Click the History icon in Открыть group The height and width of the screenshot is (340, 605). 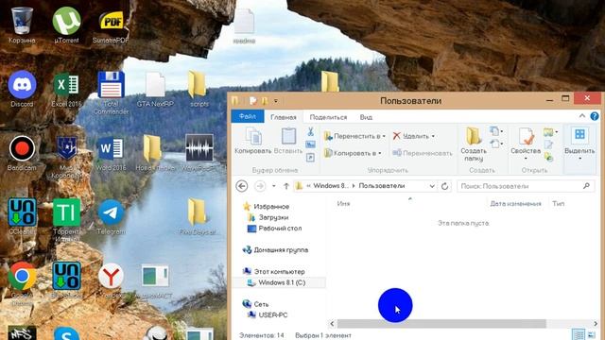point(548,158)
